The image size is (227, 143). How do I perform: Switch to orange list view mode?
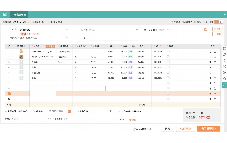tap(216, 22)
